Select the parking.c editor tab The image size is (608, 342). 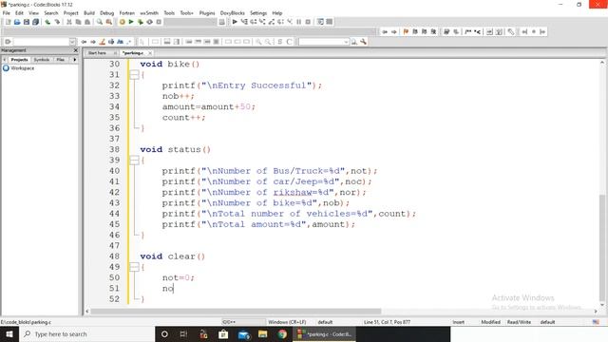pyautogui.click(x=133, y=53)
